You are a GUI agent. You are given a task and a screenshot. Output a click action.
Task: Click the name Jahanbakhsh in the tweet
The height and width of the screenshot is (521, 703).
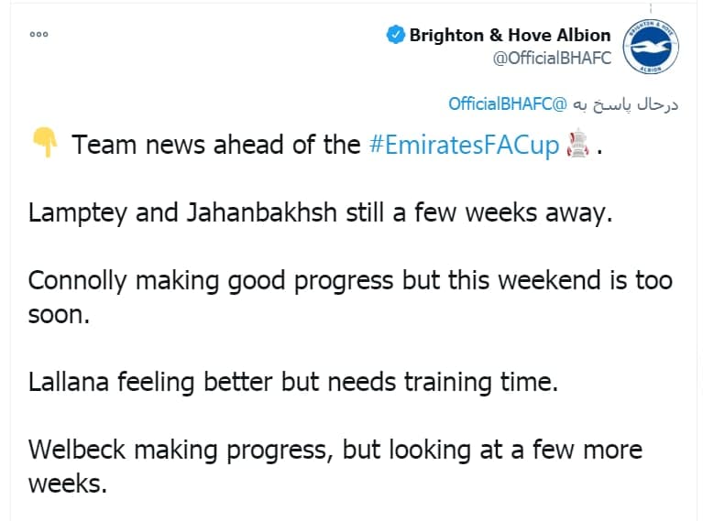262,212
